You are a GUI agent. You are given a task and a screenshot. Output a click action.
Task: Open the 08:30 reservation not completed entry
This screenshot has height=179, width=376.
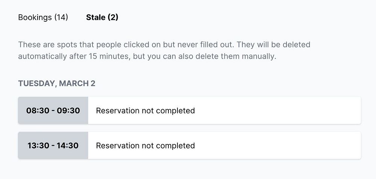145,111
